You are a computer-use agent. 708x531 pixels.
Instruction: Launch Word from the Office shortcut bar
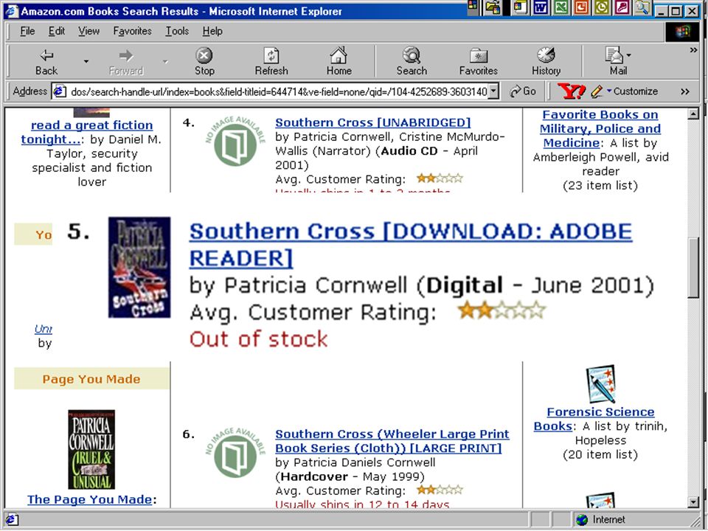541,7
